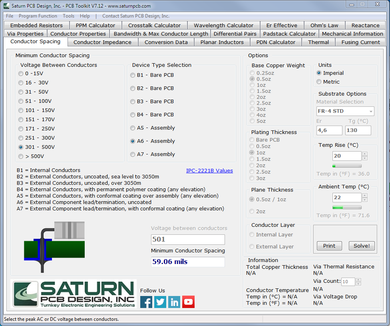Open the File menu
Viewport: 390px width, 326px height.
10,16
